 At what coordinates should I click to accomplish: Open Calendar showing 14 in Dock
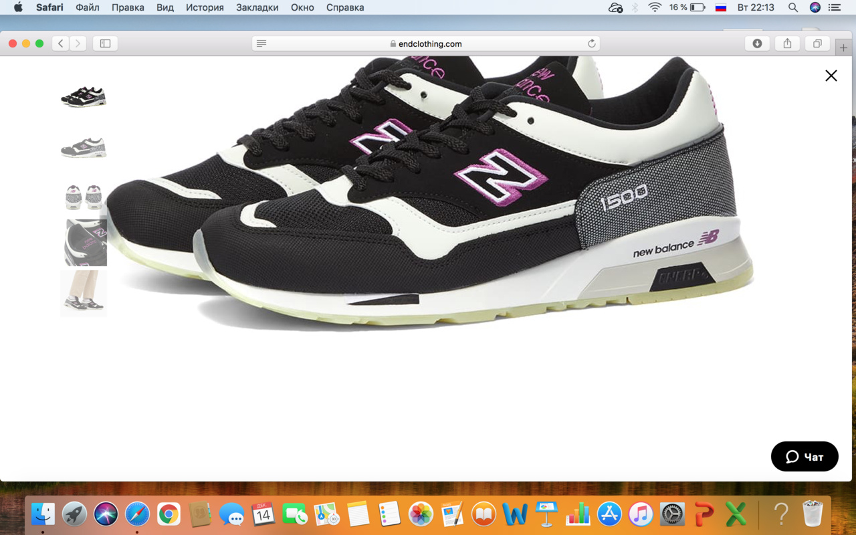click(263, 514)
